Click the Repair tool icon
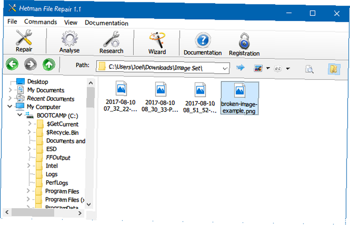This screenshot has width=350, height=225. tap(24, 40)
